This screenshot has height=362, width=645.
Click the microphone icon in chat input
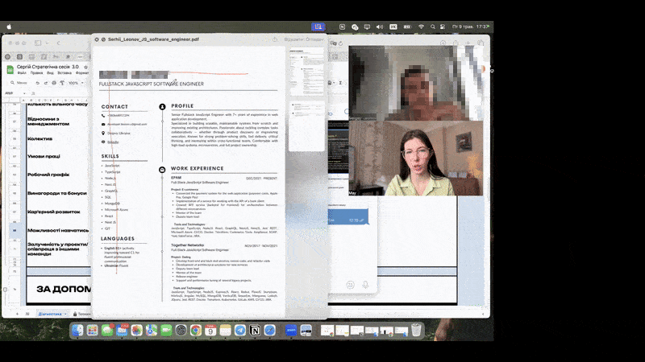[365, 285]
